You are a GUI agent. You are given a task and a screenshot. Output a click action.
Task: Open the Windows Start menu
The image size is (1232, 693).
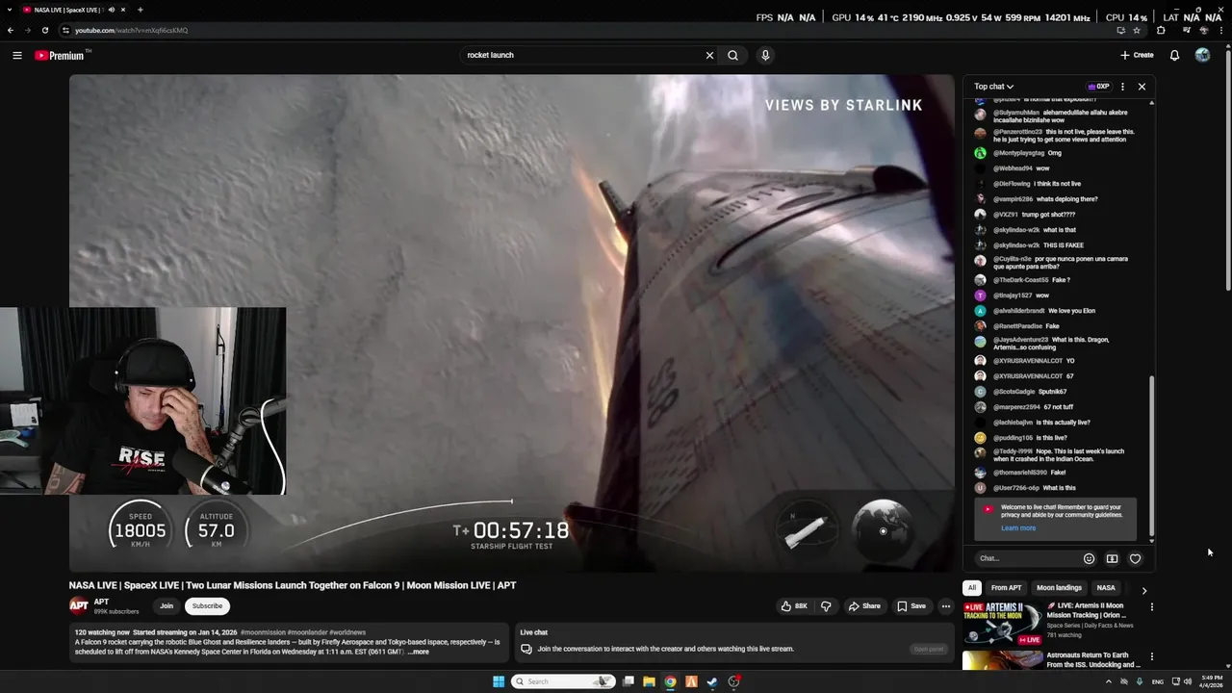tap(498, 681)
